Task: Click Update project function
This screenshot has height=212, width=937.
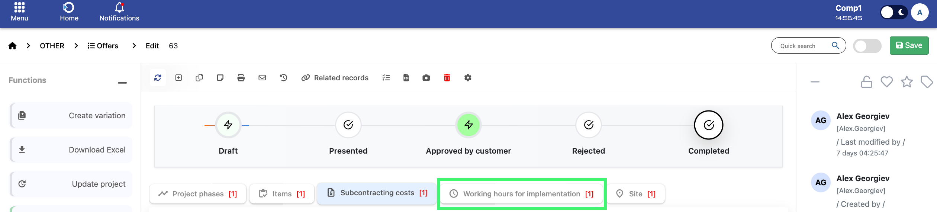Action: pyautogui.click(x=71, y=184)
